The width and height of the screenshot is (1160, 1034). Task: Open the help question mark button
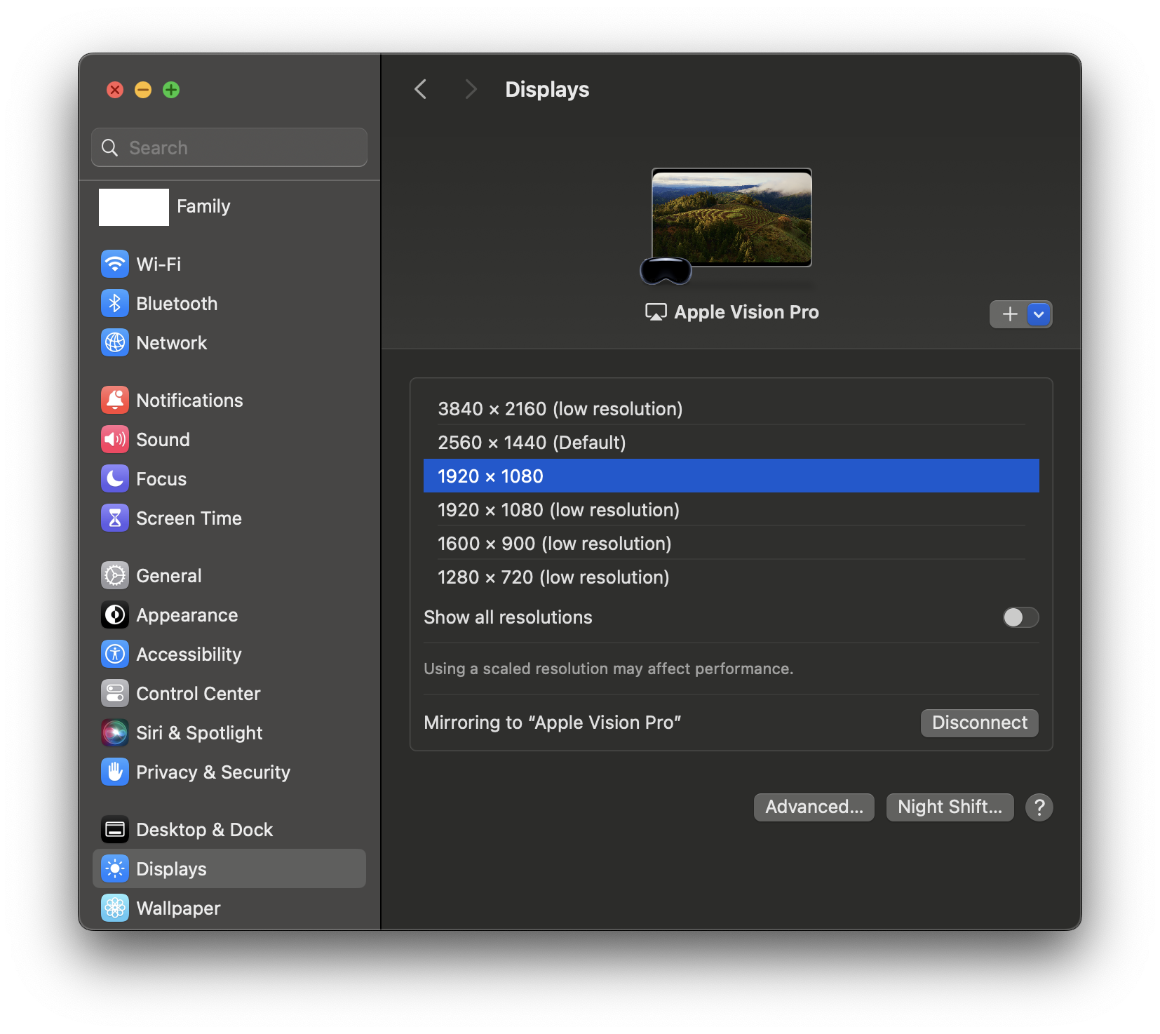(x=1039, y=807)
